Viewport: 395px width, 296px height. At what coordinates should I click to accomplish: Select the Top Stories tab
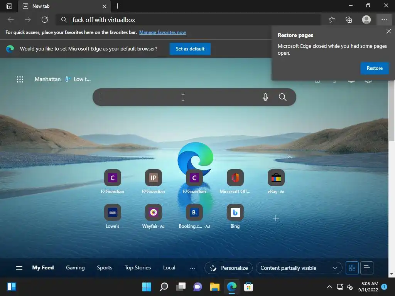click(x=138, y=267)
